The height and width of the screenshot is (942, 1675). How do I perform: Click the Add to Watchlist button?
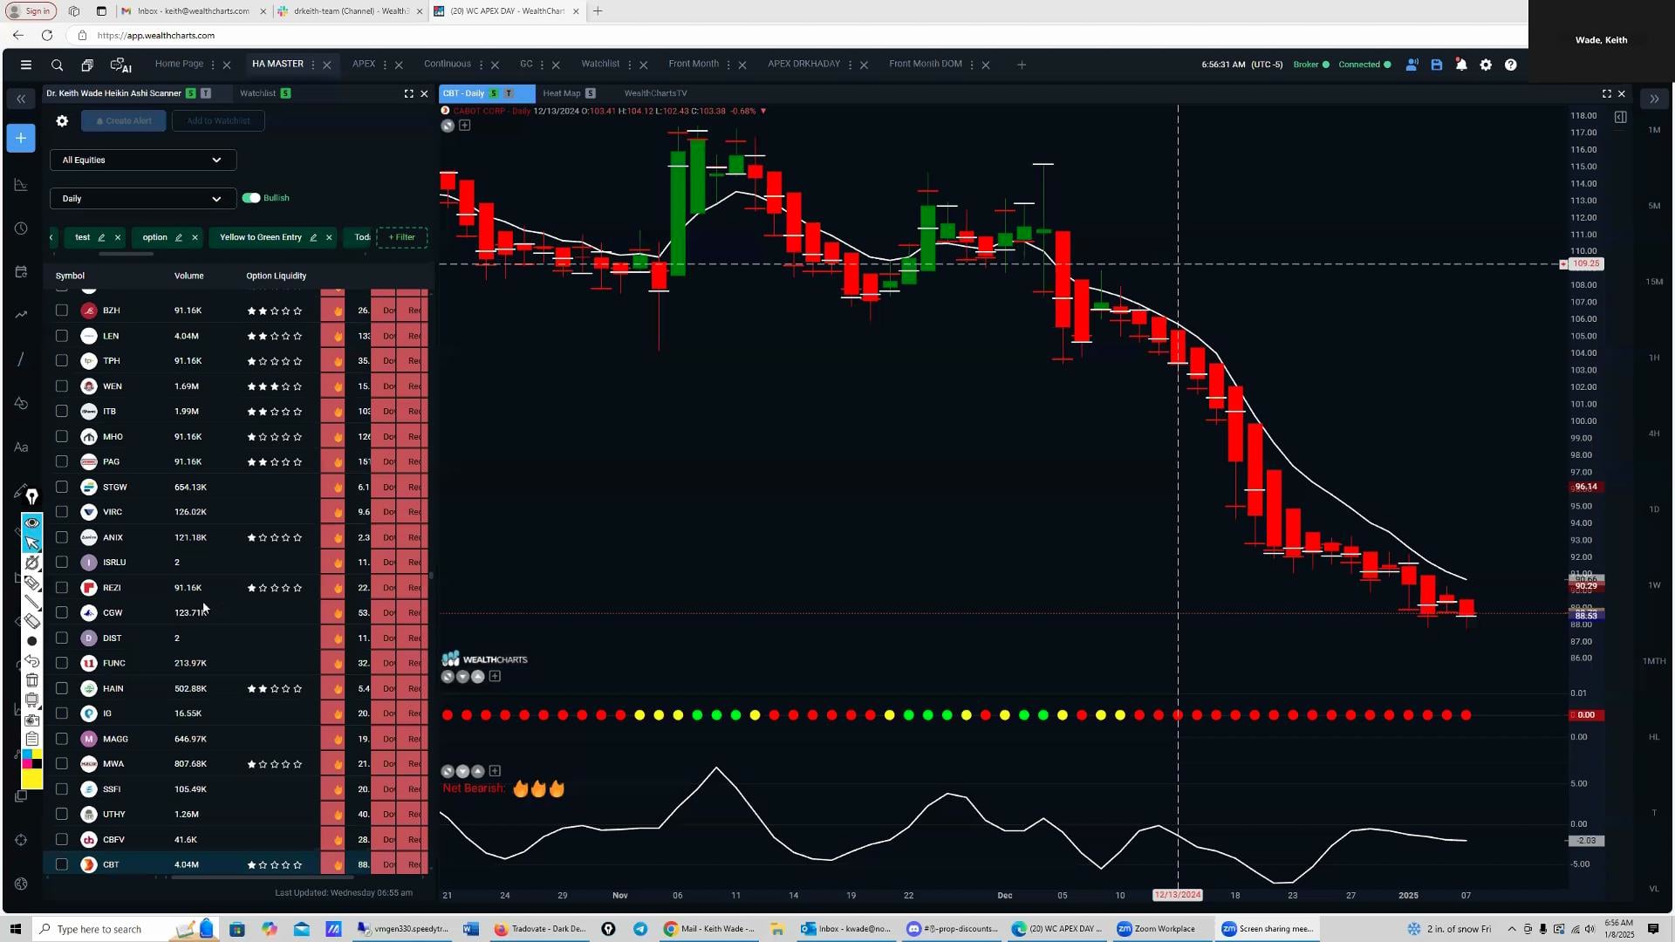pos(218,121)
